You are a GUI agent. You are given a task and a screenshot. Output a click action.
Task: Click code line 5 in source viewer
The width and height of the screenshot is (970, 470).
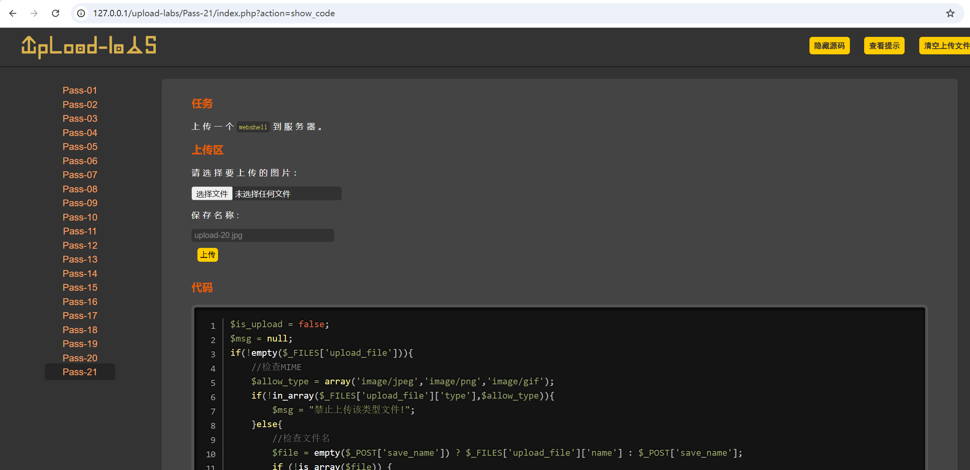tap(402, 382)
